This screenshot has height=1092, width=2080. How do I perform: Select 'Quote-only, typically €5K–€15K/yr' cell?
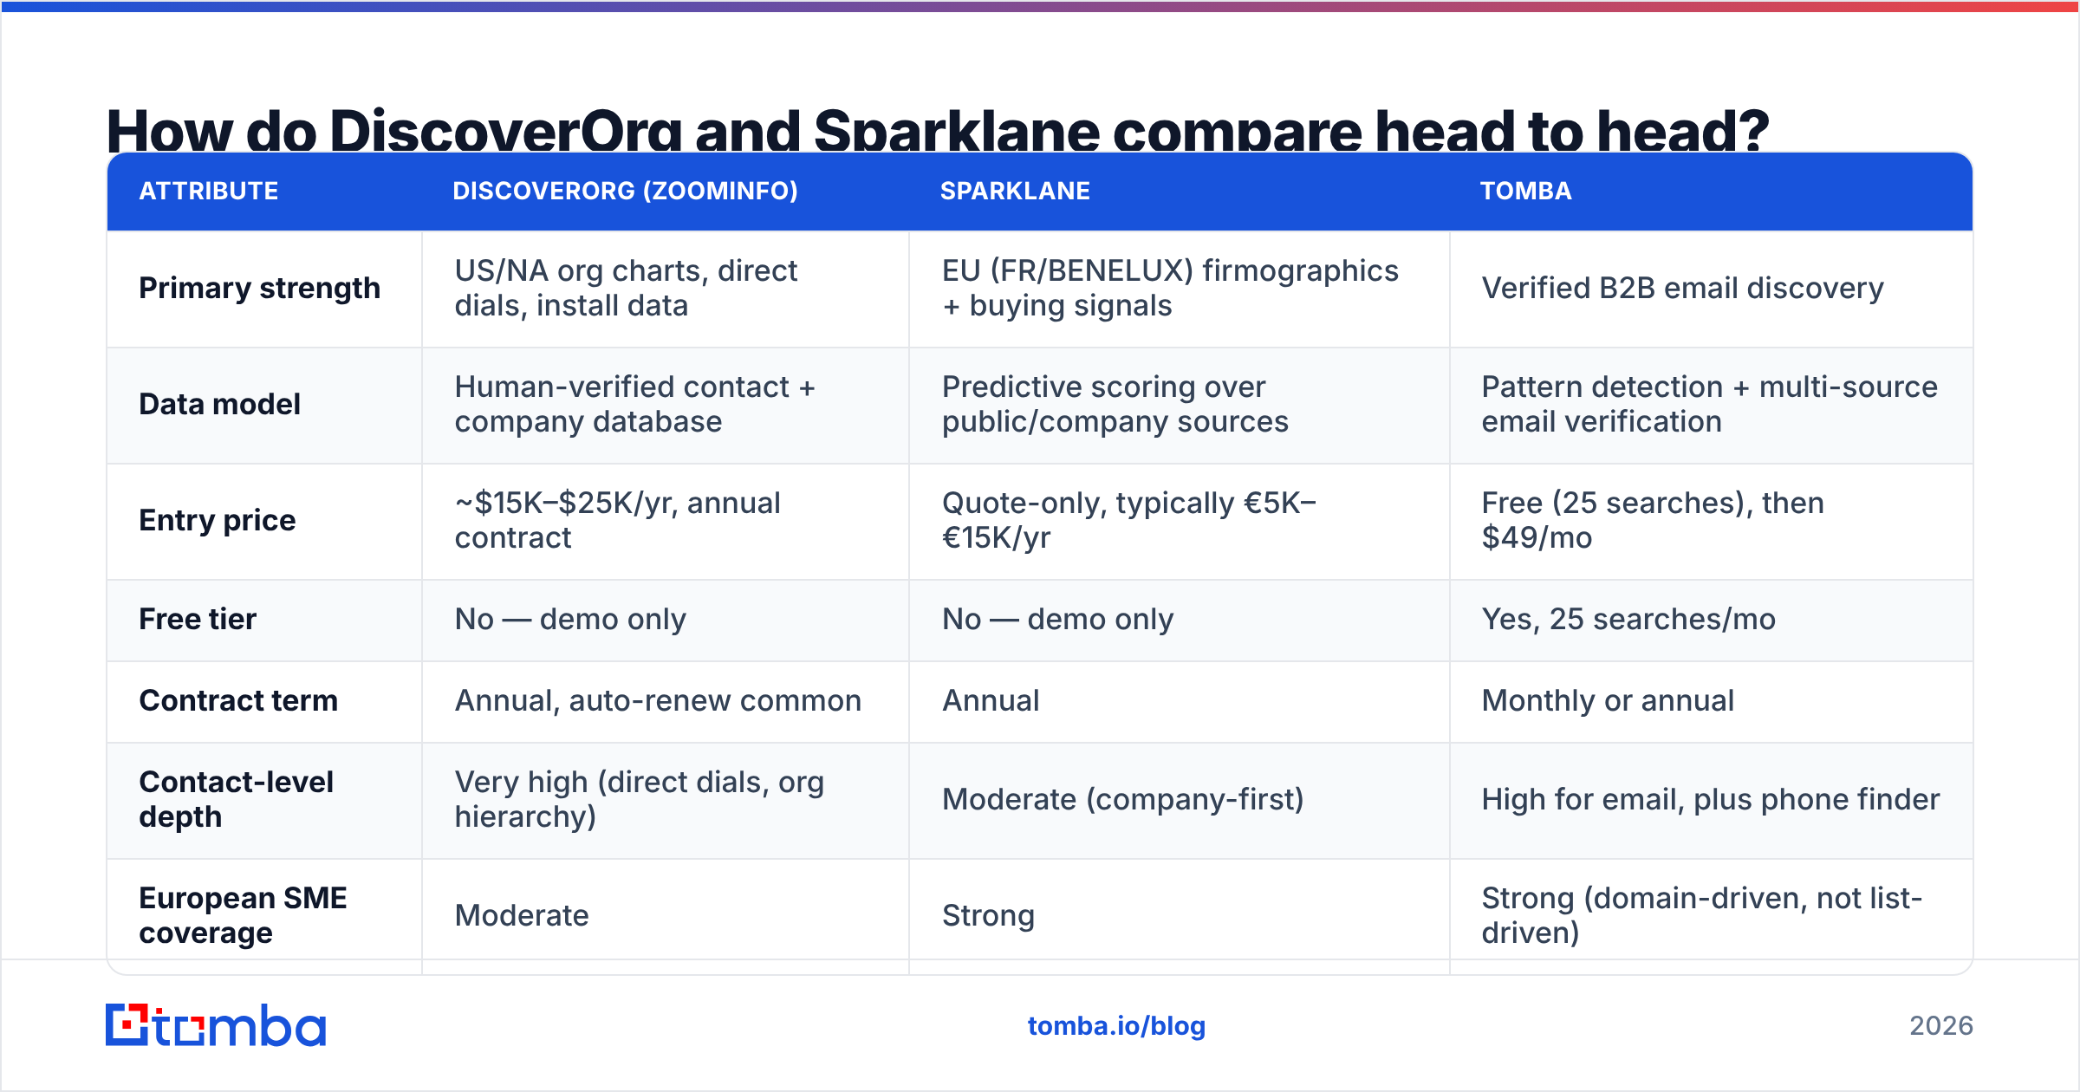click(x=1180, y=521)
